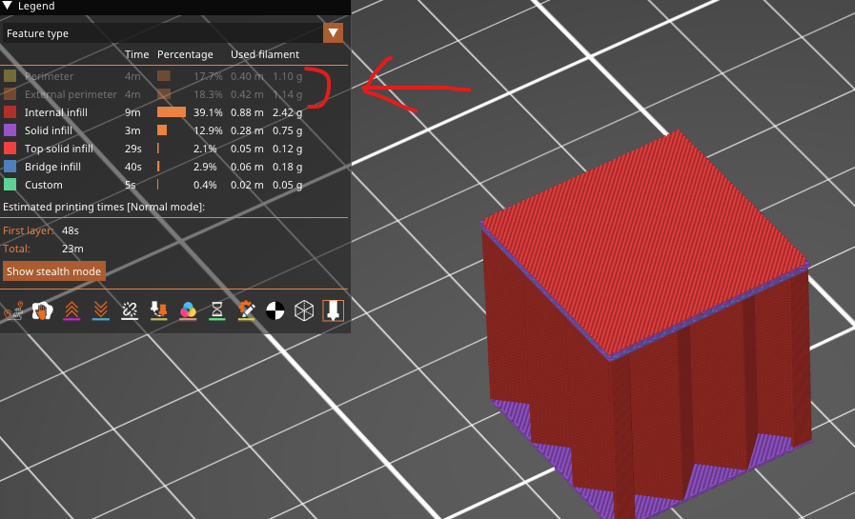Select the Percentage column header
The width and height of the screenshot is (855, 519).
tap(185, 54)
